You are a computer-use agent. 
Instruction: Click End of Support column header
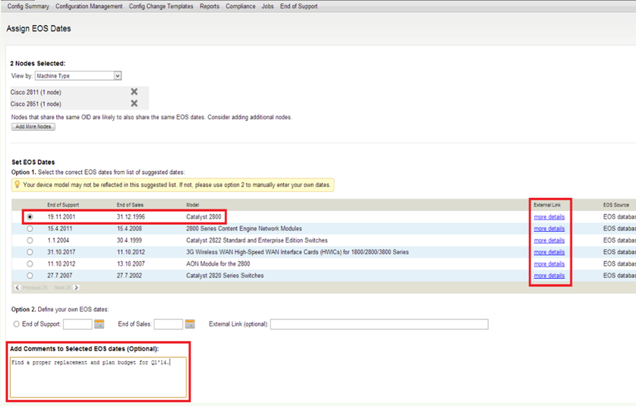[x=63, y=205]
